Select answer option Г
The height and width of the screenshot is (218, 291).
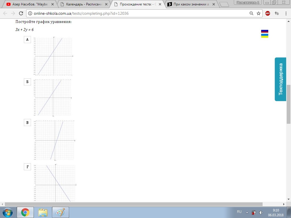[x=27, y=167]
